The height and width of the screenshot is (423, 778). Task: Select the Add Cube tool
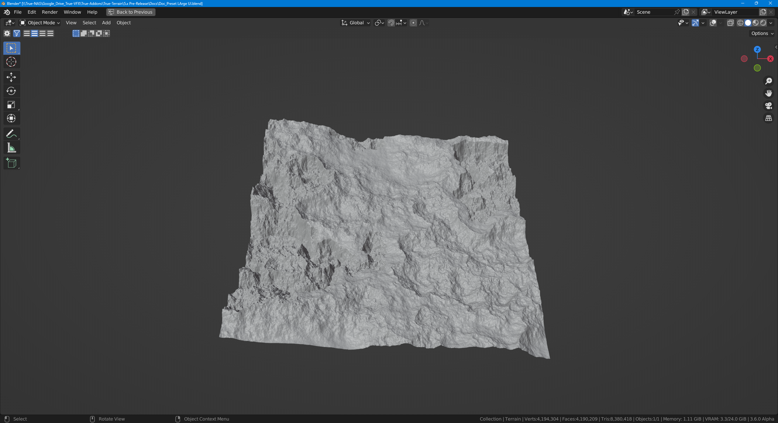11,163
